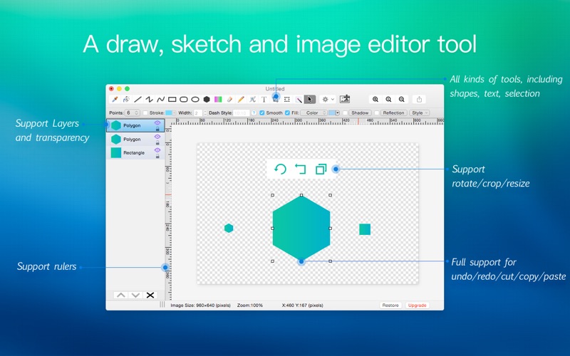Adjust the Width stepper arrows

coord(205,113)
